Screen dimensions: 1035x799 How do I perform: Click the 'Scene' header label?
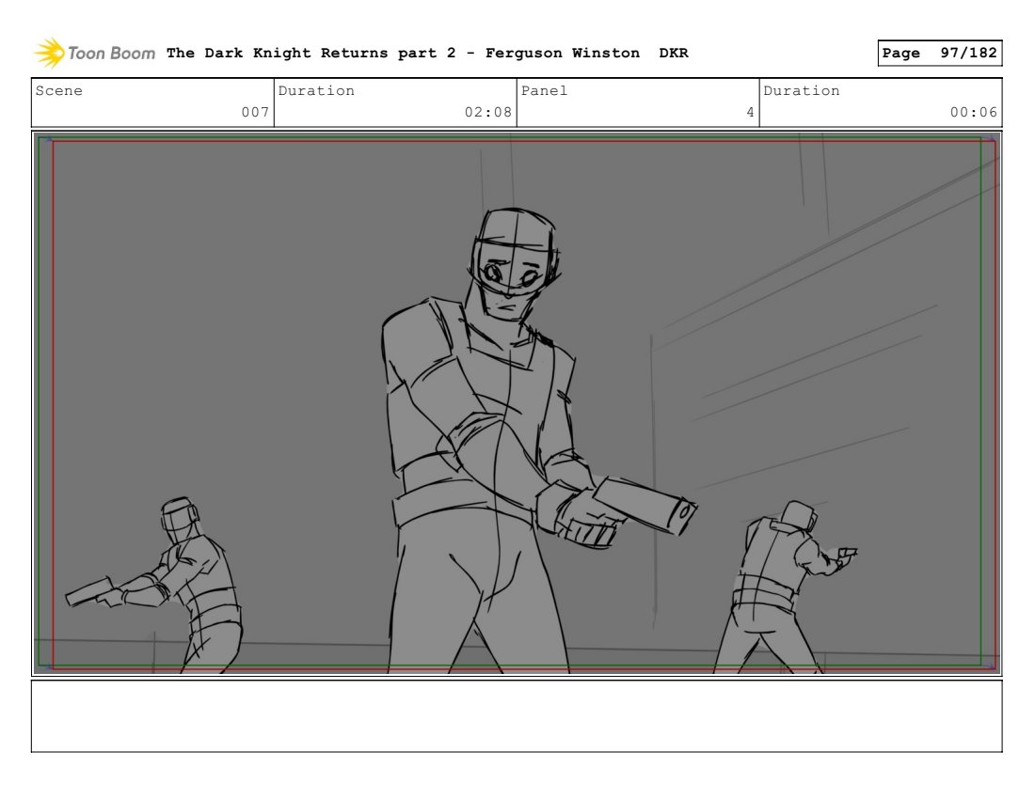click(x=58, y=90)
